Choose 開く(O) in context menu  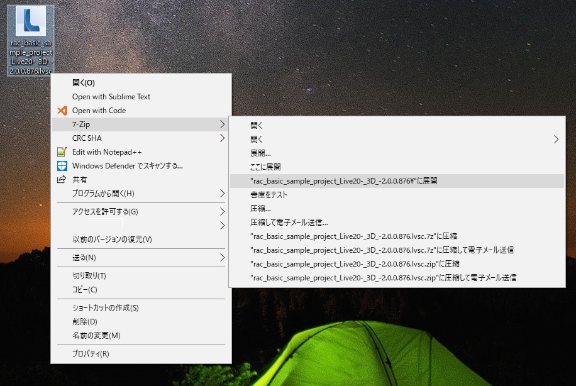click(x=141, y=82)
